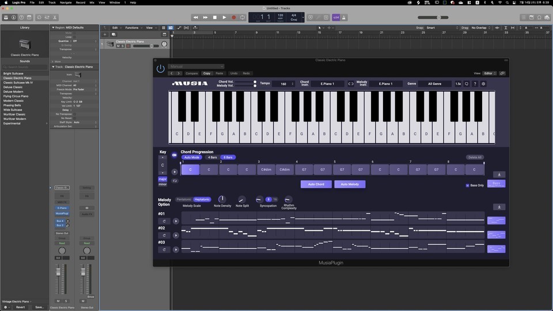Play melody #02 preview
Image resolution: width=553 pixels, height=311 pixels.
[x=176, y=235]
